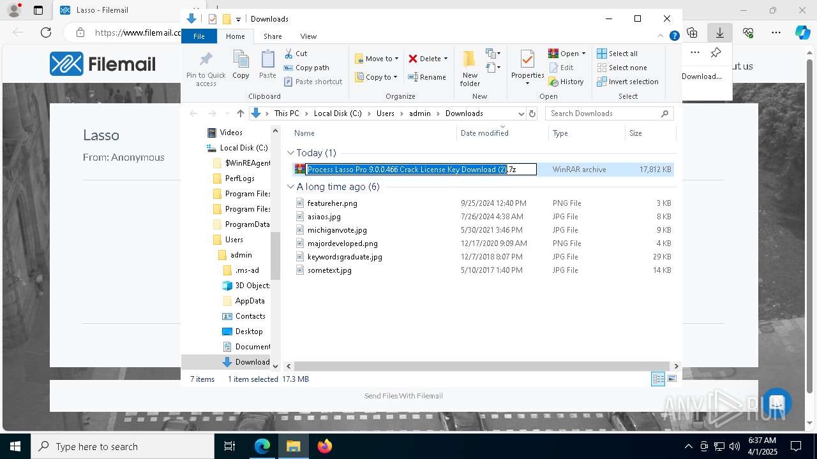
Task: Collapse the Today group
Action: [290, 153]
